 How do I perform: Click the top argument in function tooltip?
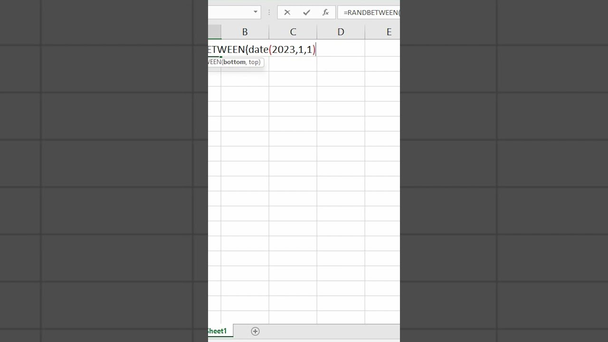254,62
